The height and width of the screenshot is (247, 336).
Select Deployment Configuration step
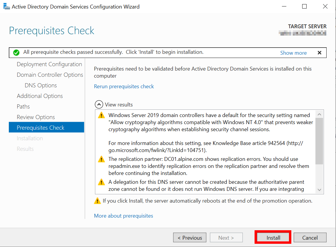[x=49, y=64]
